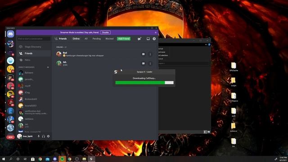288x162 pixels.
Task: Open the autoexec folder on the desktop
Action: coord(234,127)
